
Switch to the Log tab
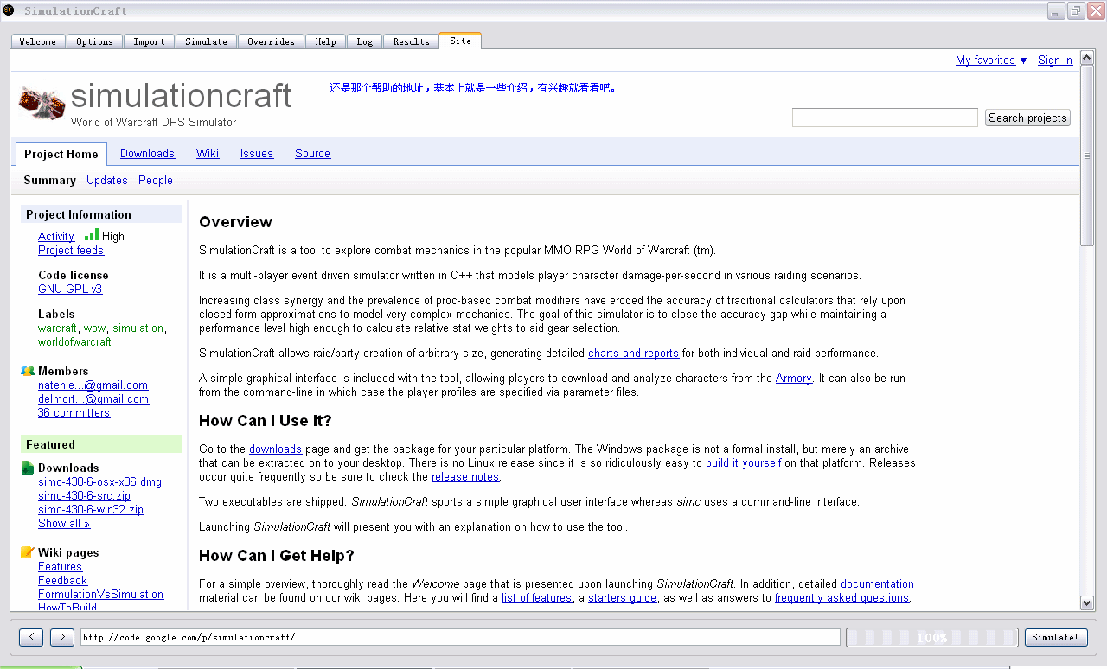(x=365, y=41)
